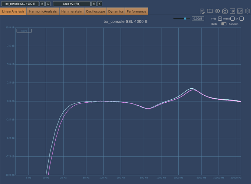Enable the Phase checkbox

(x=233, y=19)
